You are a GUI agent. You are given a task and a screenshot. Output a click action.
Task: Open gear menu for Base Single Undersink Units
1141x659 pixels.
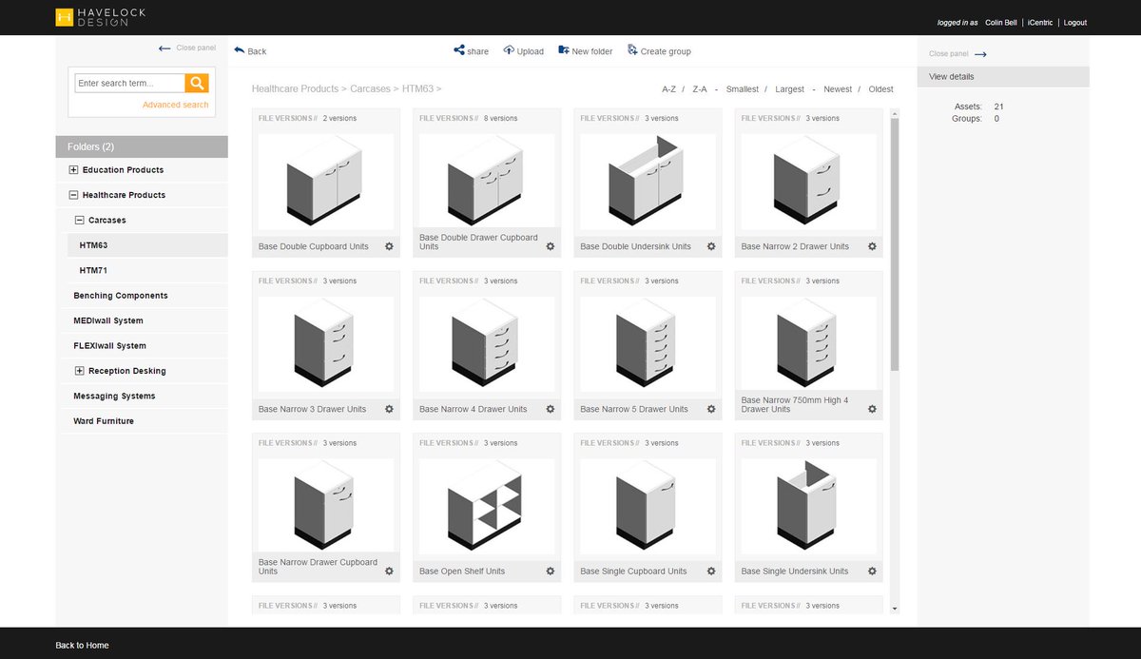[872, 572]
